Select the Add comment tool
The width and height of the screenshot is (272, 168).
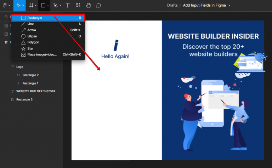tap(98, 5)
